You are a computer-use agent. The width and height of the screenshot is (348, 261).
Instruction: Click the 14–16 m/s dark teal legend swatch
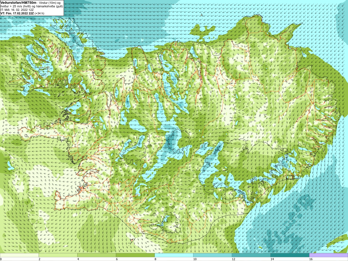pos(290,255)
